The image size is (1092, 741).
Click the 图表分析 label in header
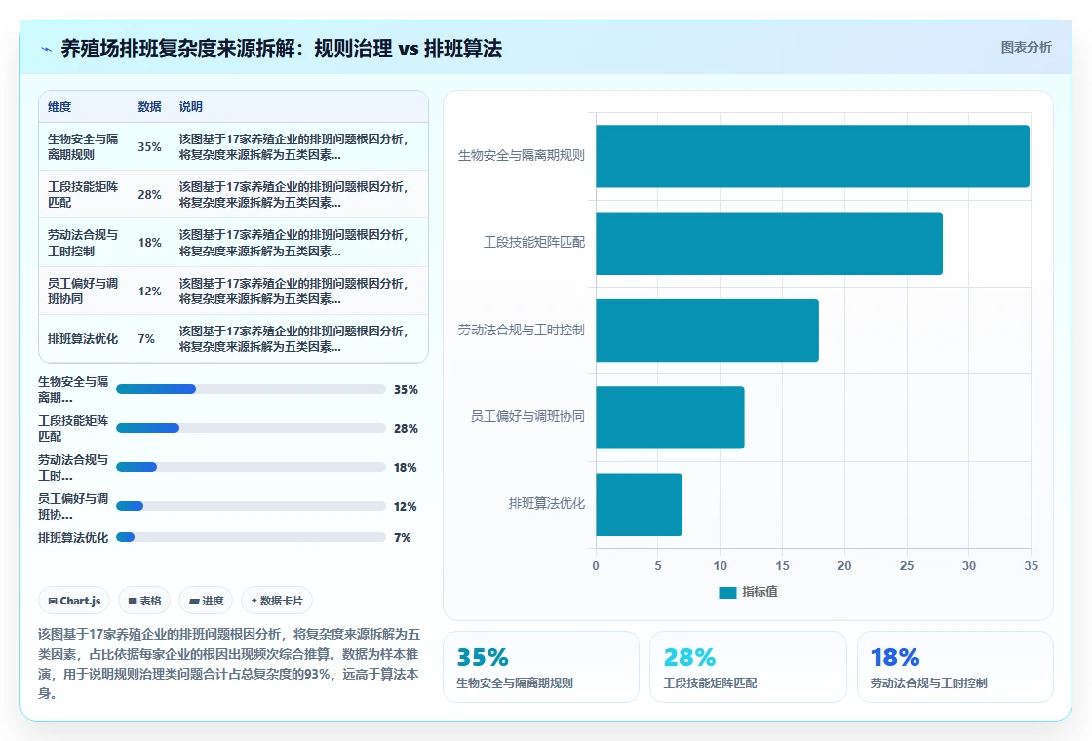[x=1026, y=48]
